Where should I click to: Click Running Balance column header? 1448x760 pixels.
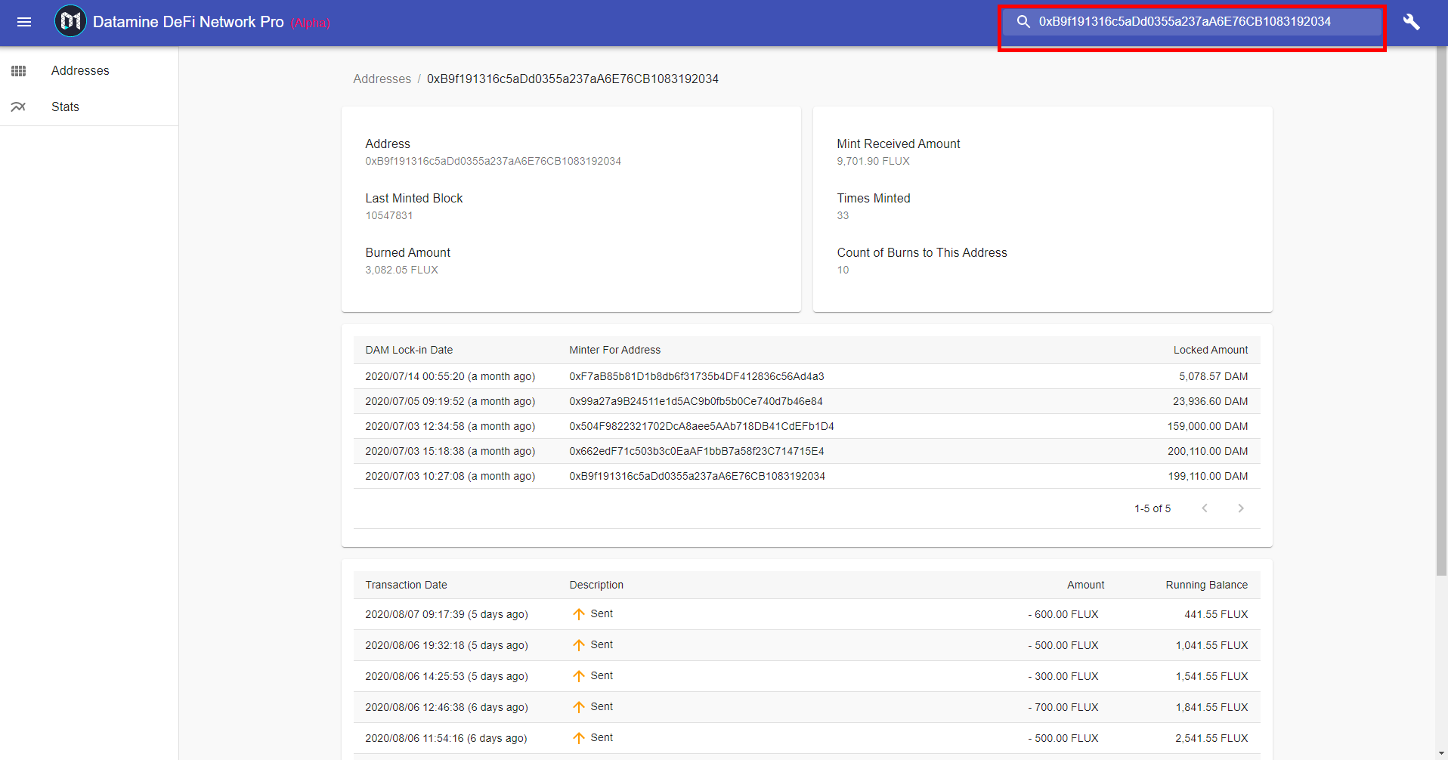1207,585
